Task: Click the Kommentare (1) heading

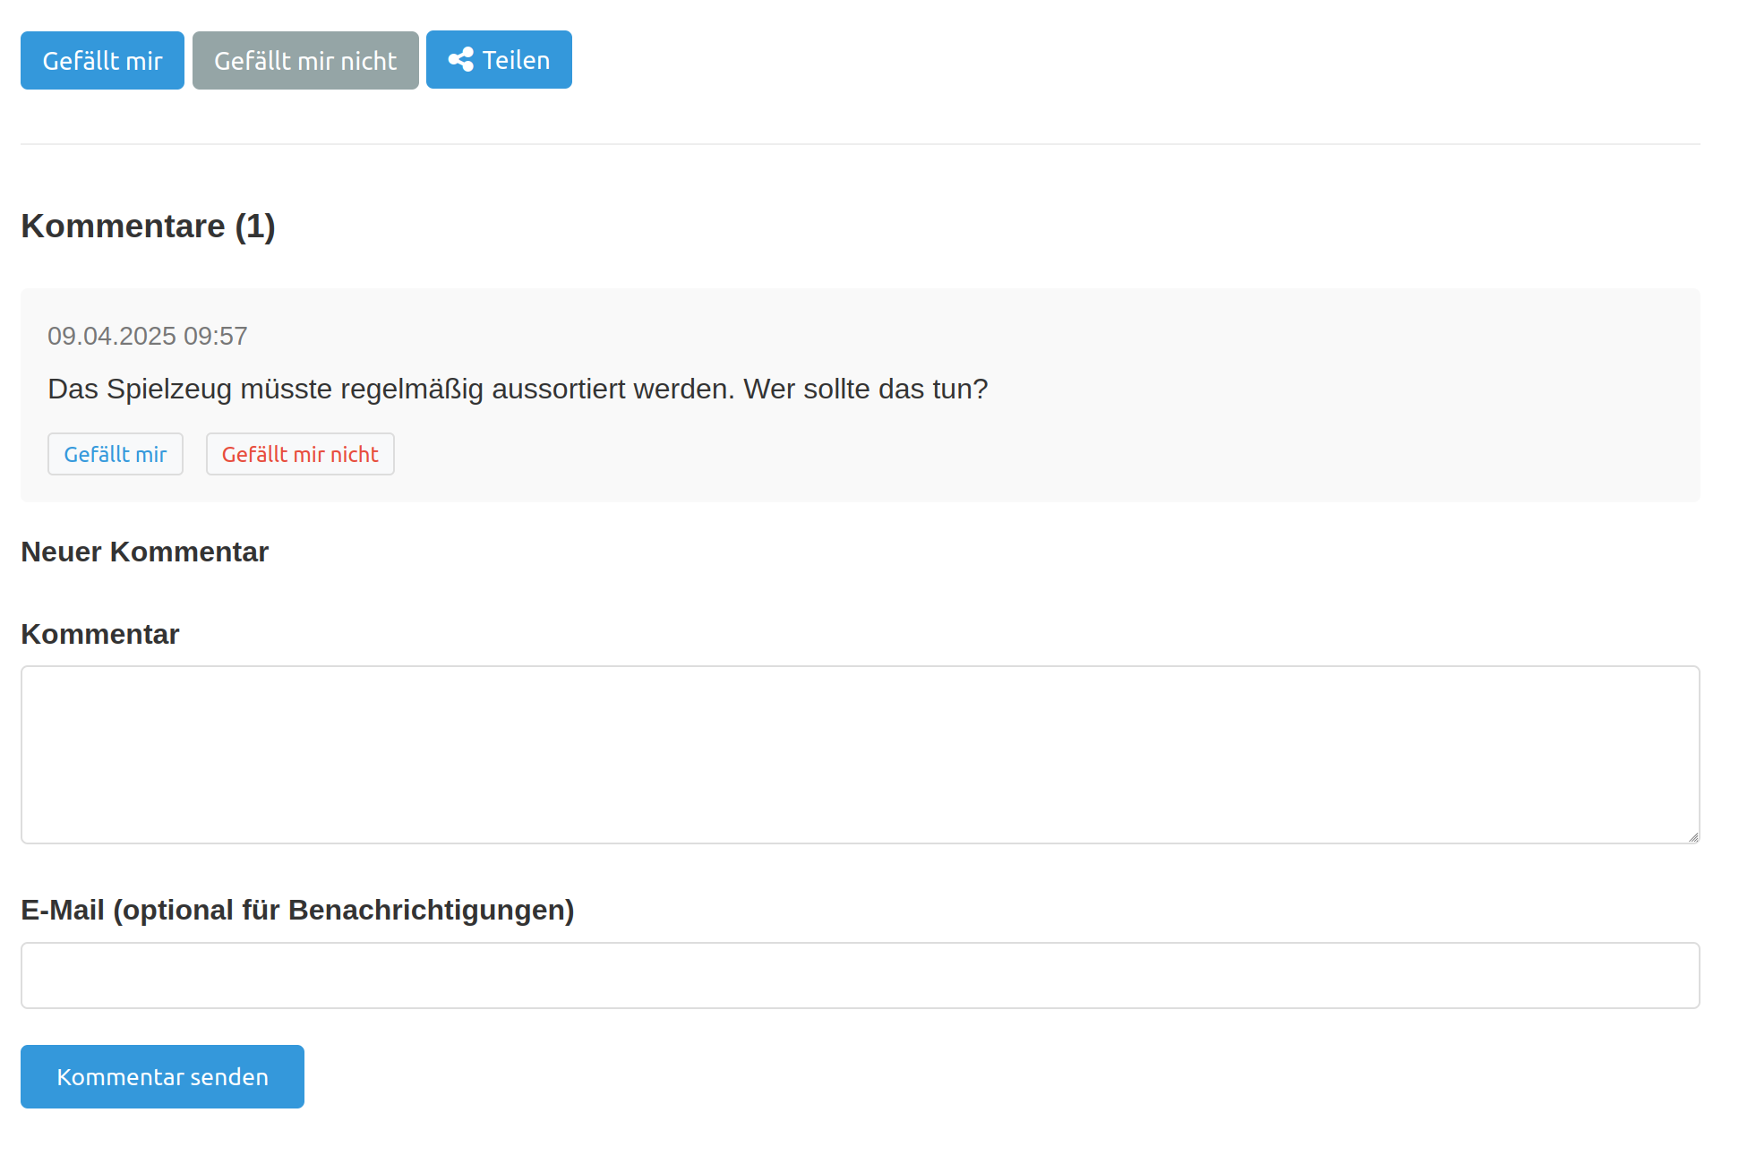Action: 148,226
